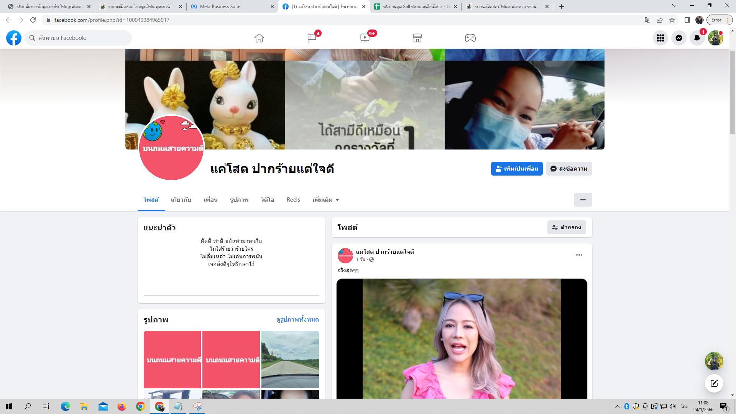The height and width of the screenshot is (414, 736).
Task: Open Messenger chats icon
Action: click(x=678, y=38)
